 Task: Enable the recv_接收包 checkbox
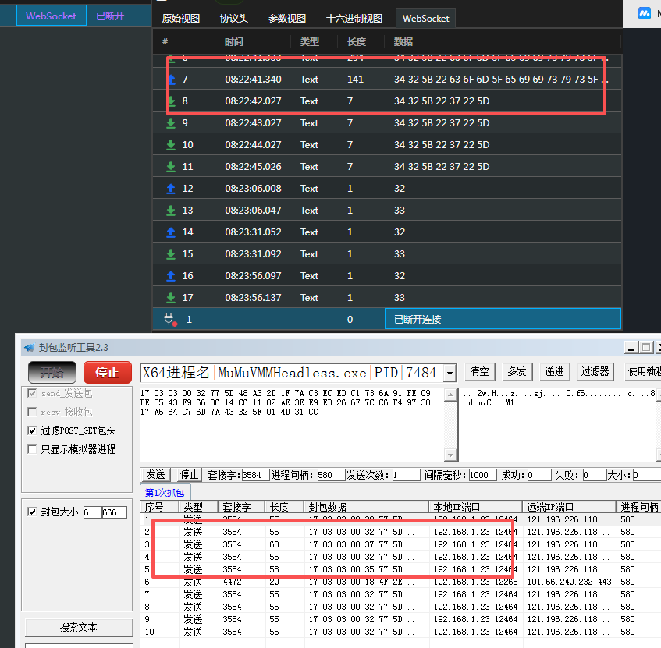pos(30,410)
